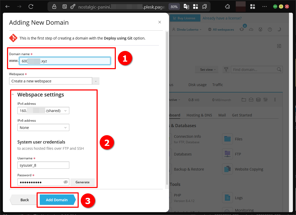Open Website Copying icon
The width and height of the screenshot is (296, 215).
[x=227, y=169]
